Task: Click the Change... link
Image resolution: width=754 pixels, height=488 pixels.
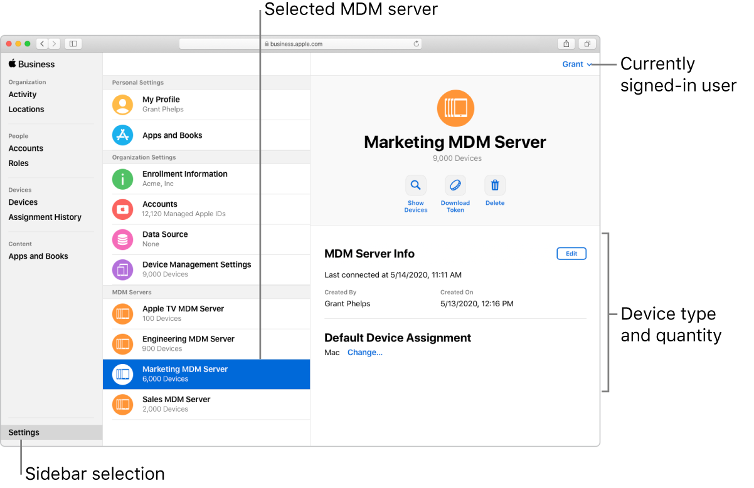Action: point(365,353)
